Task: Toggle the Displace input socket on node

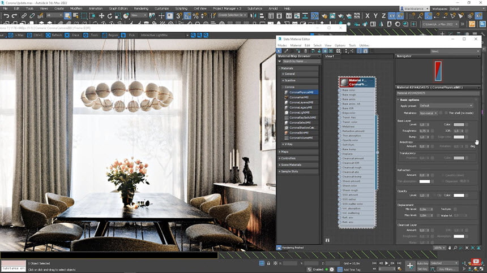Action: (339, 154)
